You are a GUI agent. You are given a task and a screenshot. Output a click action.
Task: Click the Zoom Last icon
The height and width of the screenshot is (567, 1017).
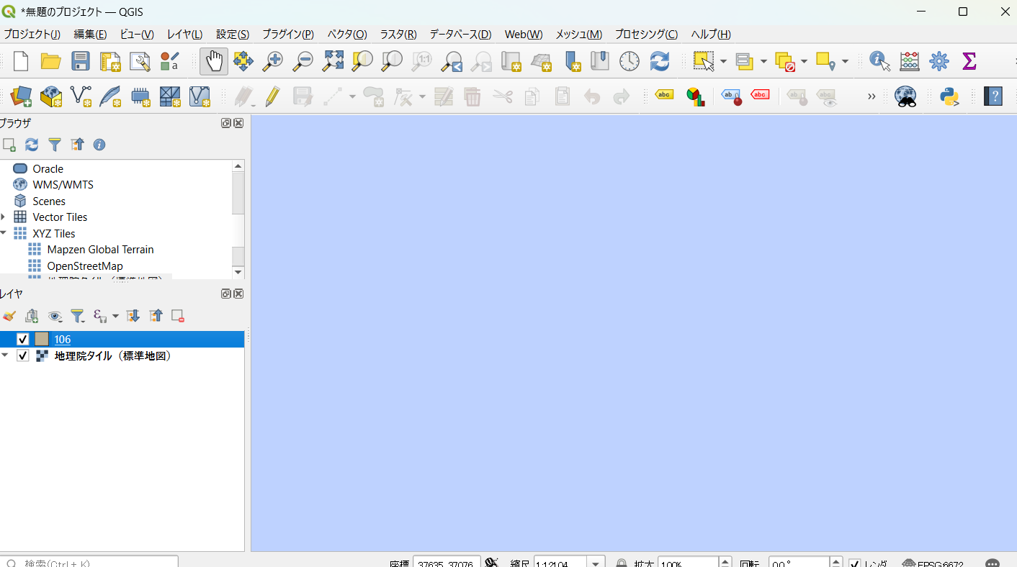452,61
